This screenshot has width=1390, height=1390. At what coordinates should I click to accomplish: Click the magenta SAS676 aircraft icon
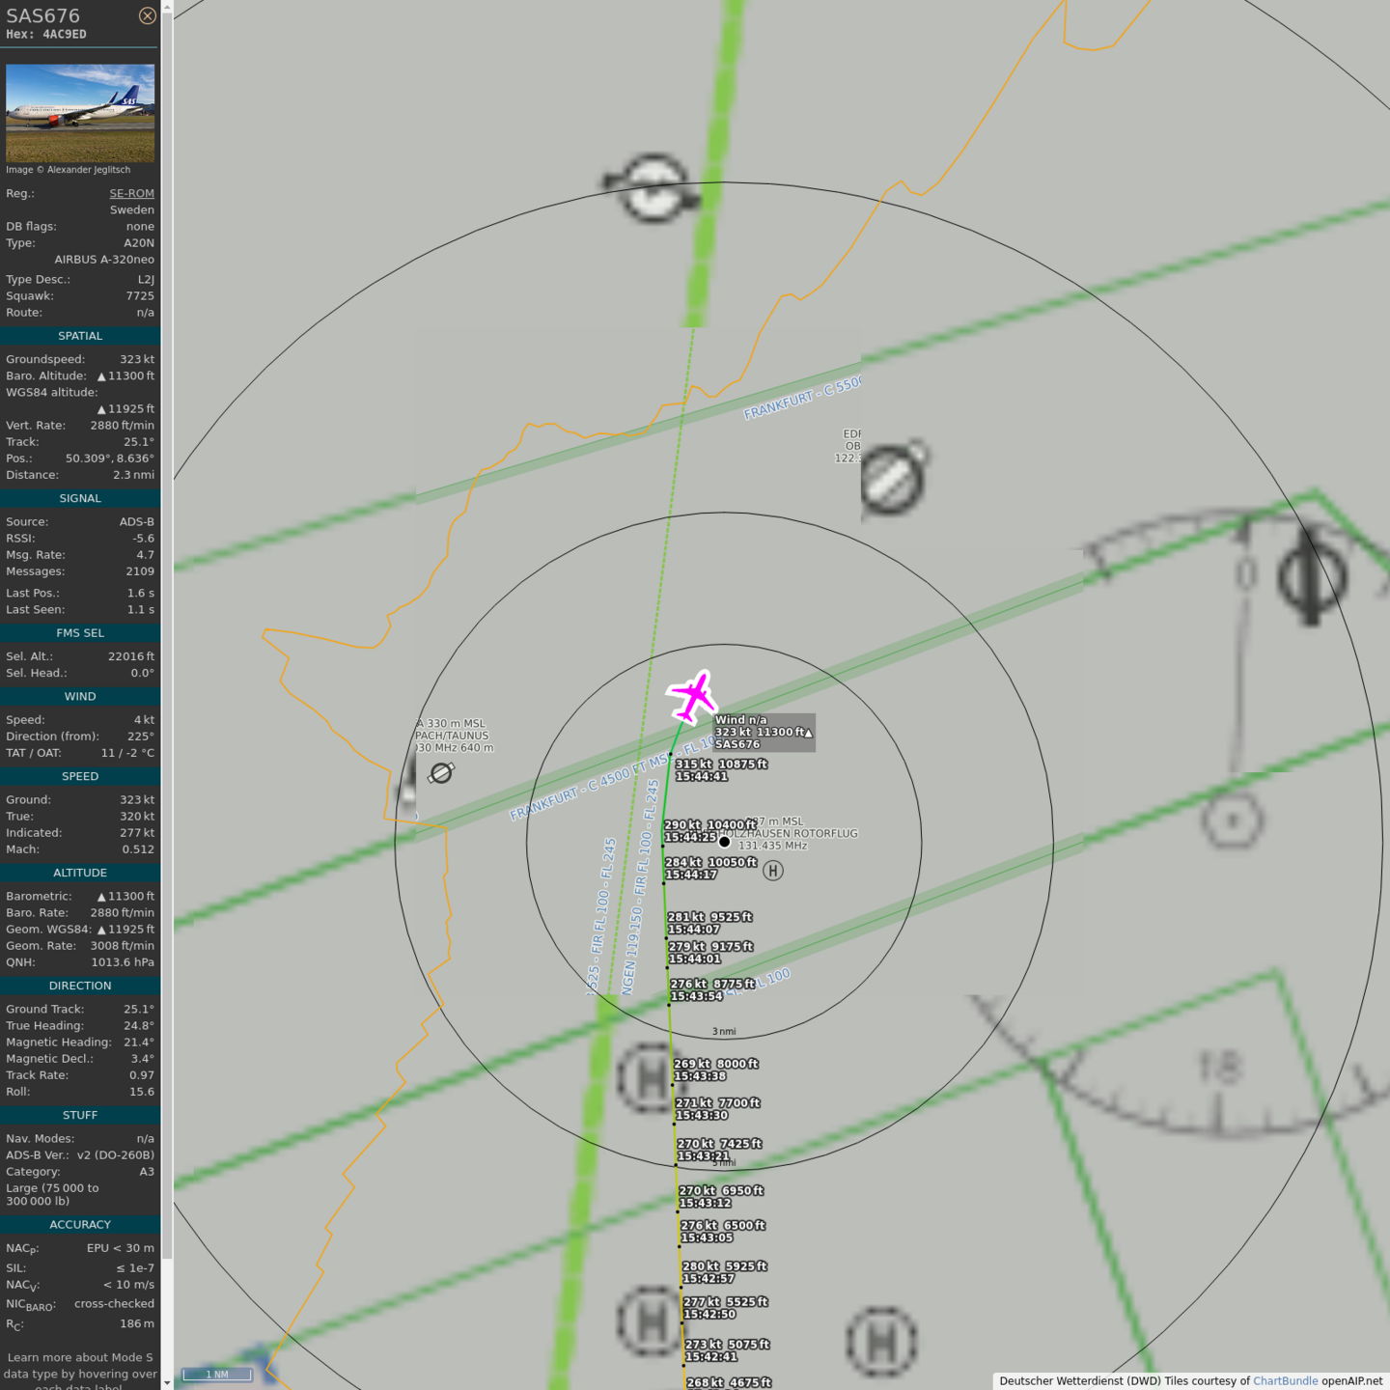[x=693, y=696]
